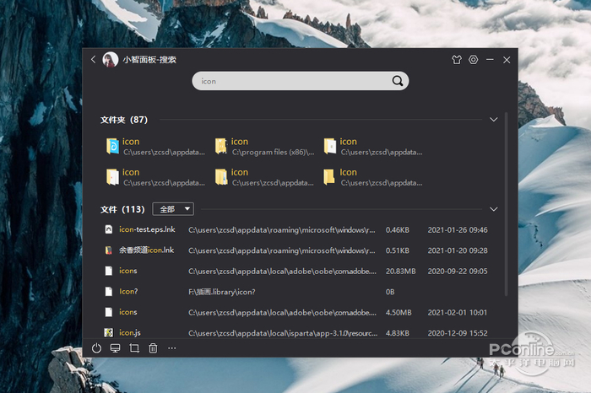The width and height of the screenshot is (591, 393).
Task: Open the more options ellipsis
Action: pos(172,348)
